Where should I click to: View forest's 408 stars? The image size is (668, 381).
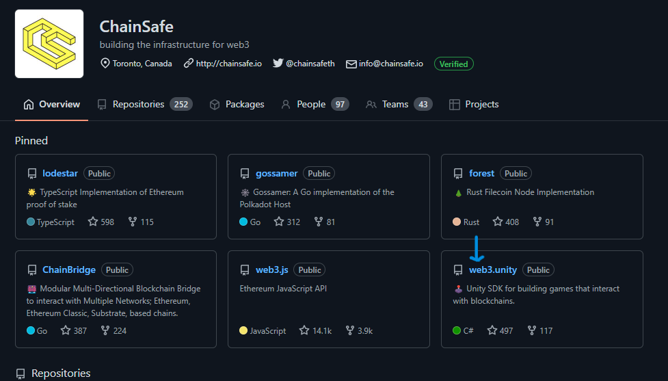(506, 222)
